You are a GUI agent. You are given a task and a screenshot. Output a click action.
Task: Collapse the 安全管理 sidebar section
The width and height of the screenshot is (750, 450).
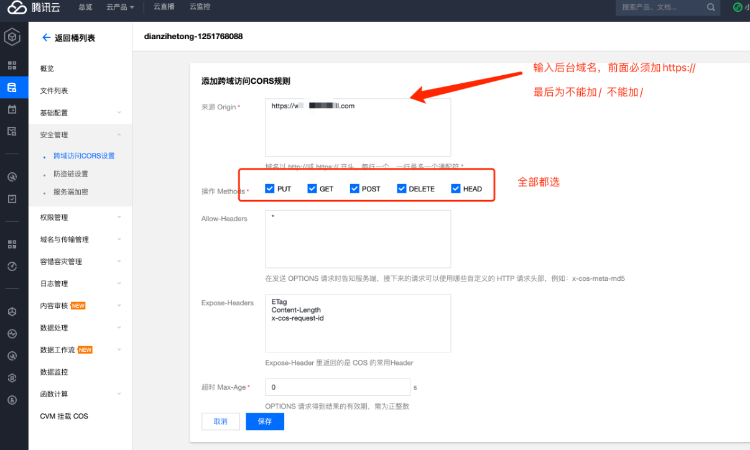pos(80,135)
